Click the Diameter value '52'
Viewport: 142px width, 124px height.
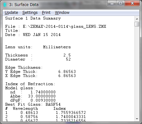68,59
